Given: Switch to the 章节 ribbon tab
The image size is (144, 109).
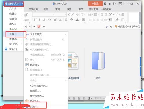Looking at the screenshot, I should click(81, 9).
